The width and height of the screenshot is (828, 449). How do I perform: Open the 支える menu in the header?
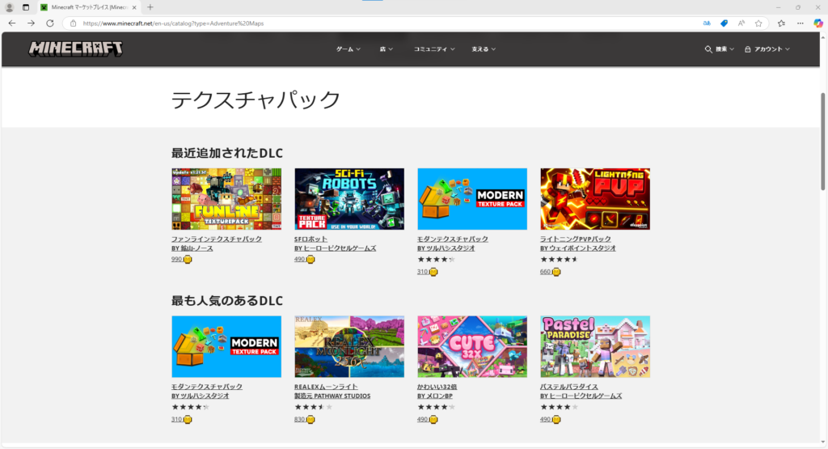484,49
